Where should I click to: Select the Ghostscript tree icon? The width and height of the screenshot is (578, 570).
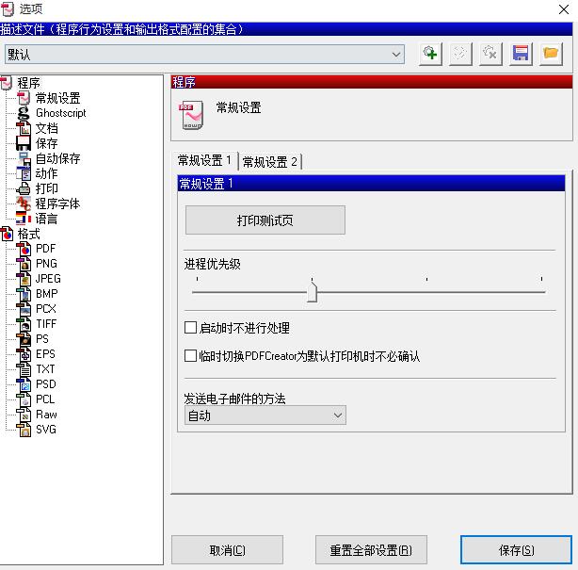(x=24, y=113)
